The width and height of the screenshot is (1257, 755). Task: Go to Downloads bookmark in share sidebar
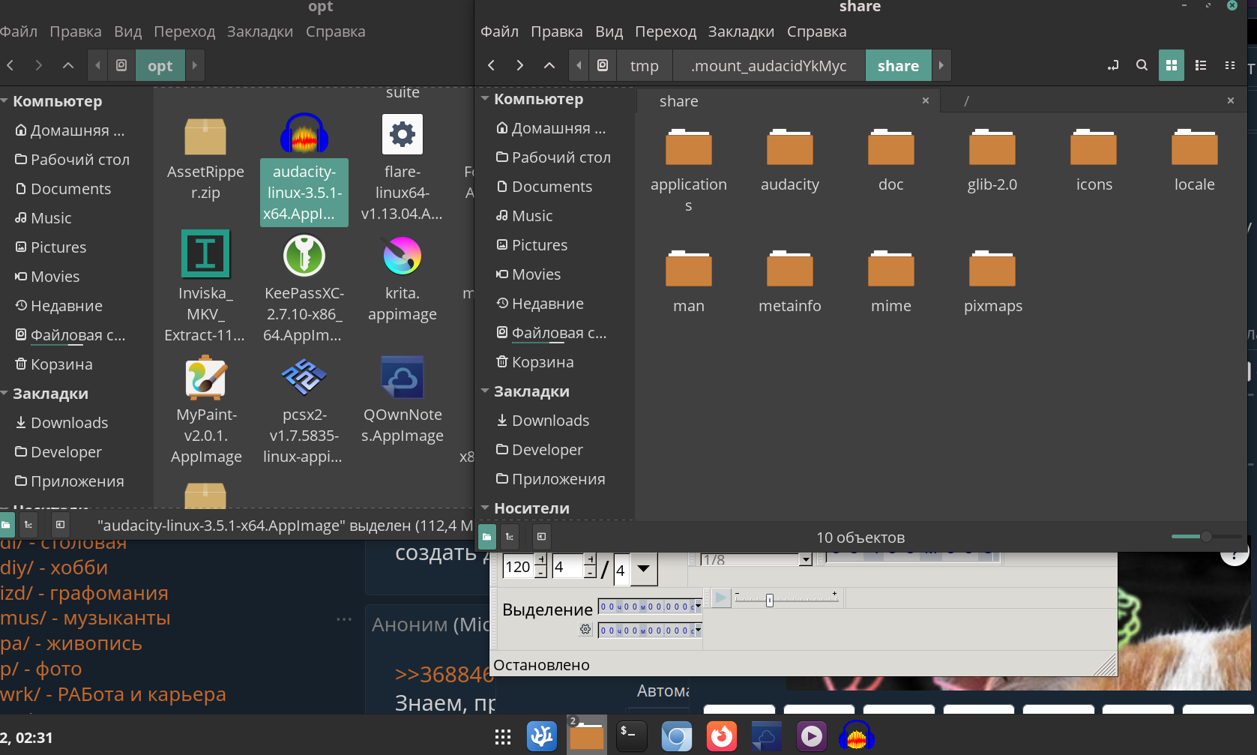[550, 421]
